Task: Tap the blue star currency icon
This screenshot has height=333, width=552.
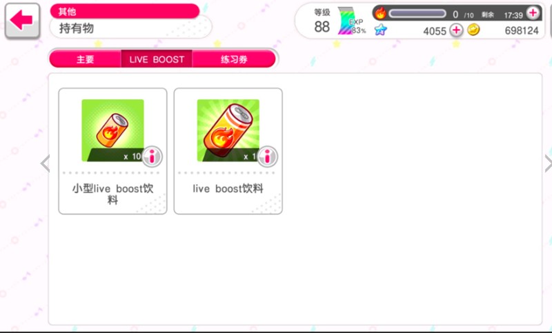Action: click(380, 30)
